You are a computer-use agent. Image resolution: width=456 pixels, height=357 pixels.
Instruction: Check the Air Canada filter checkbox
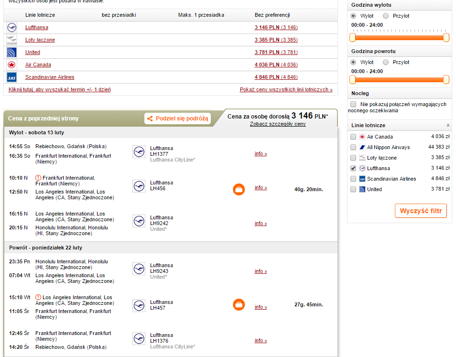tap(353, 137)
